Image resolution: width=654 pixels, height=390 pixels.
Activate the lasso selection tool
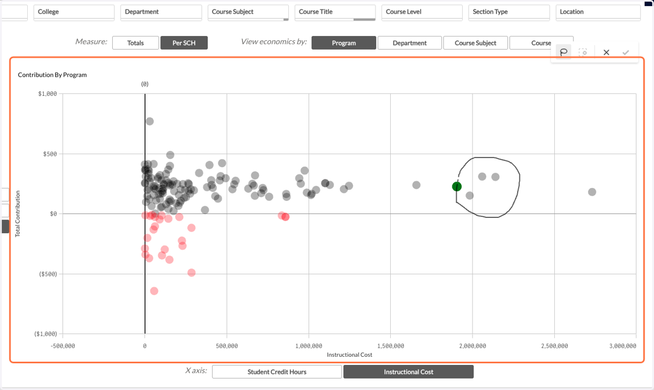pyautogui.click(x=563, y=52)
